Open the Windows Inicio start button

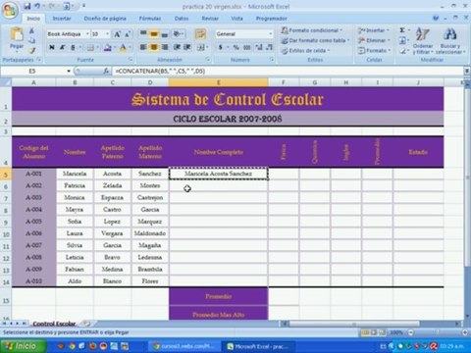coord(23,346)
